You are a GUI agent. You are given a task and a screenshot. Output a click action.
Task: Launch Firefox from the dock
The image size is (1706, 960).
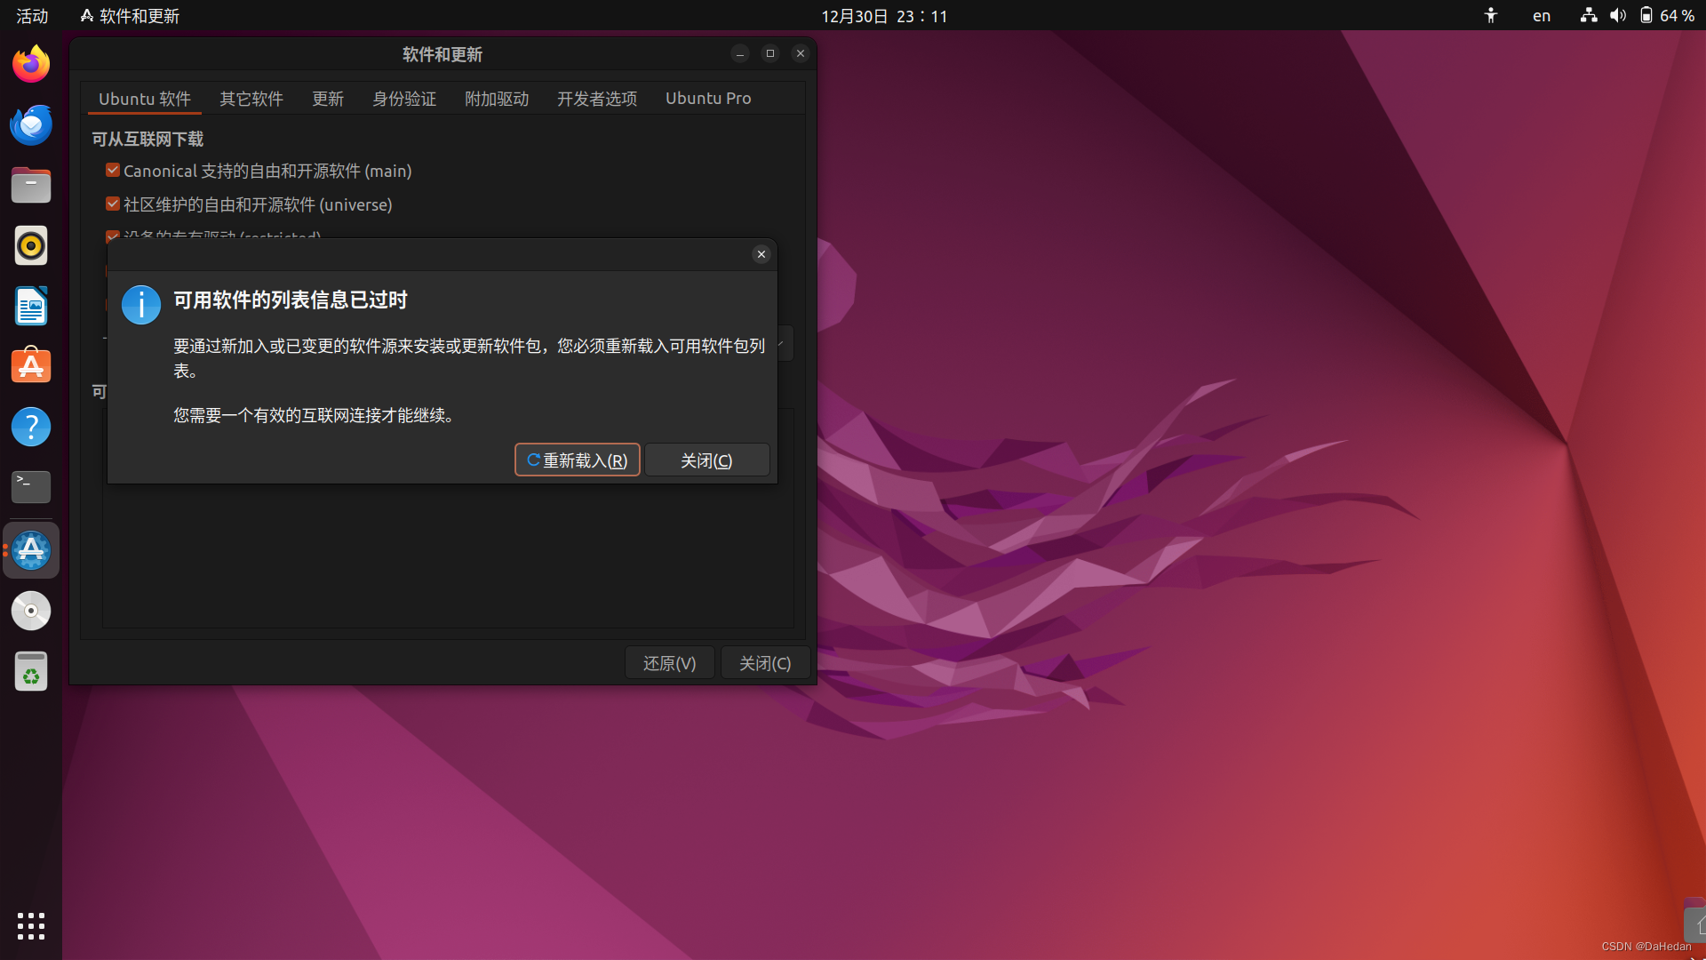pyautogui.click(x=30, y=63)
